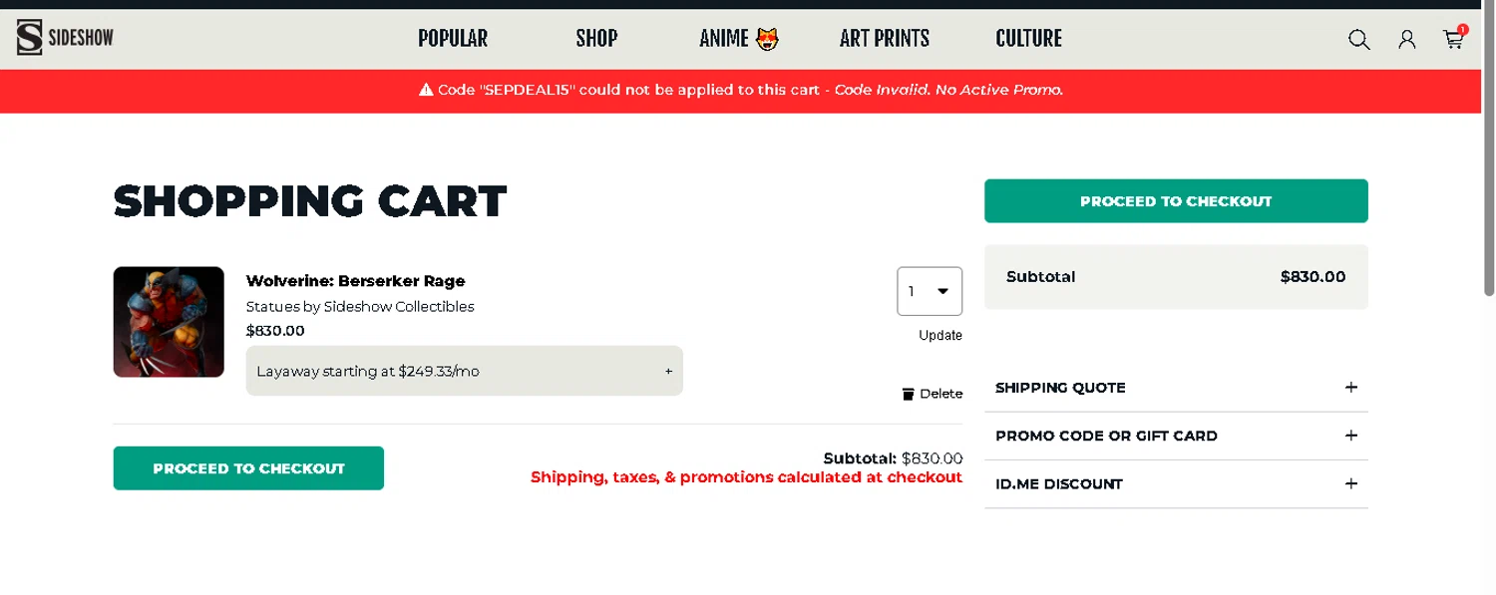This screenshot has height=595, width=1496.
Task: Click the trash Delete icon
Action: tap(908, 394)
